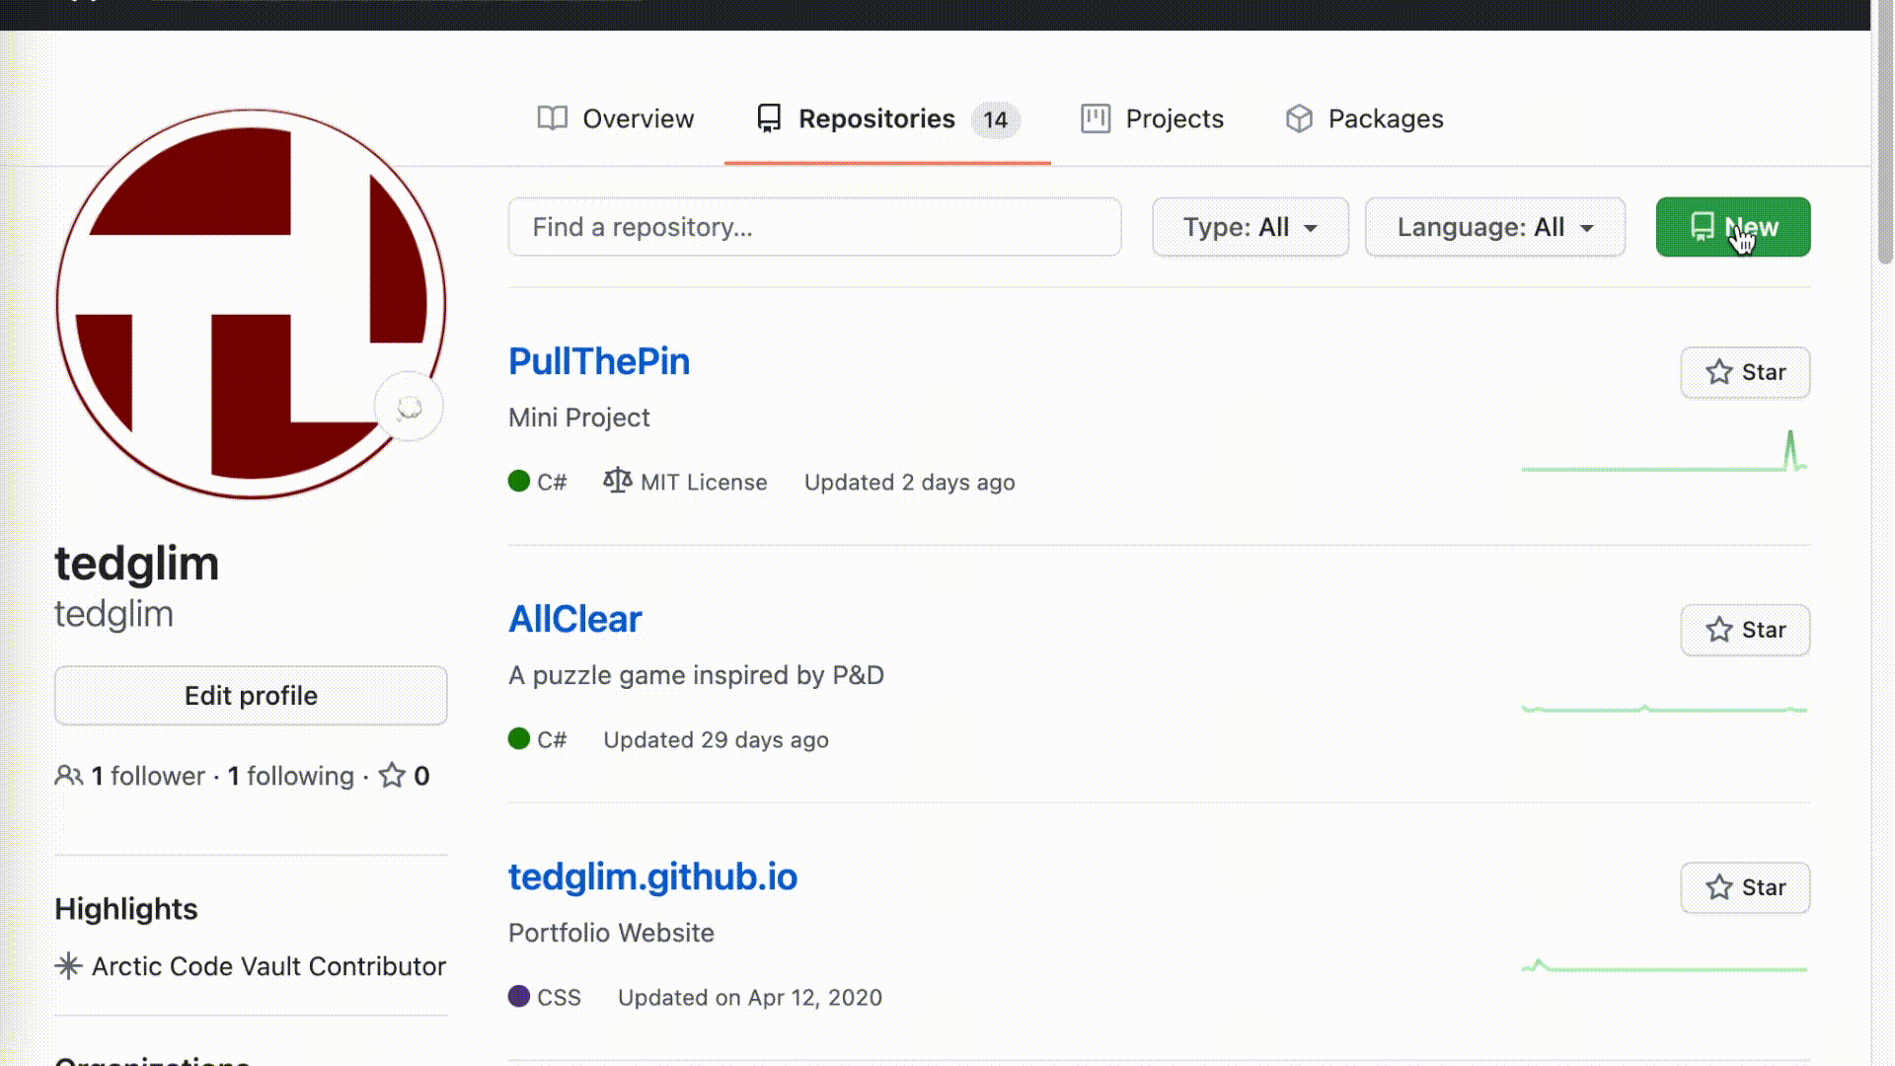
Task: Click the Projects board icon
Action: 1096,118
